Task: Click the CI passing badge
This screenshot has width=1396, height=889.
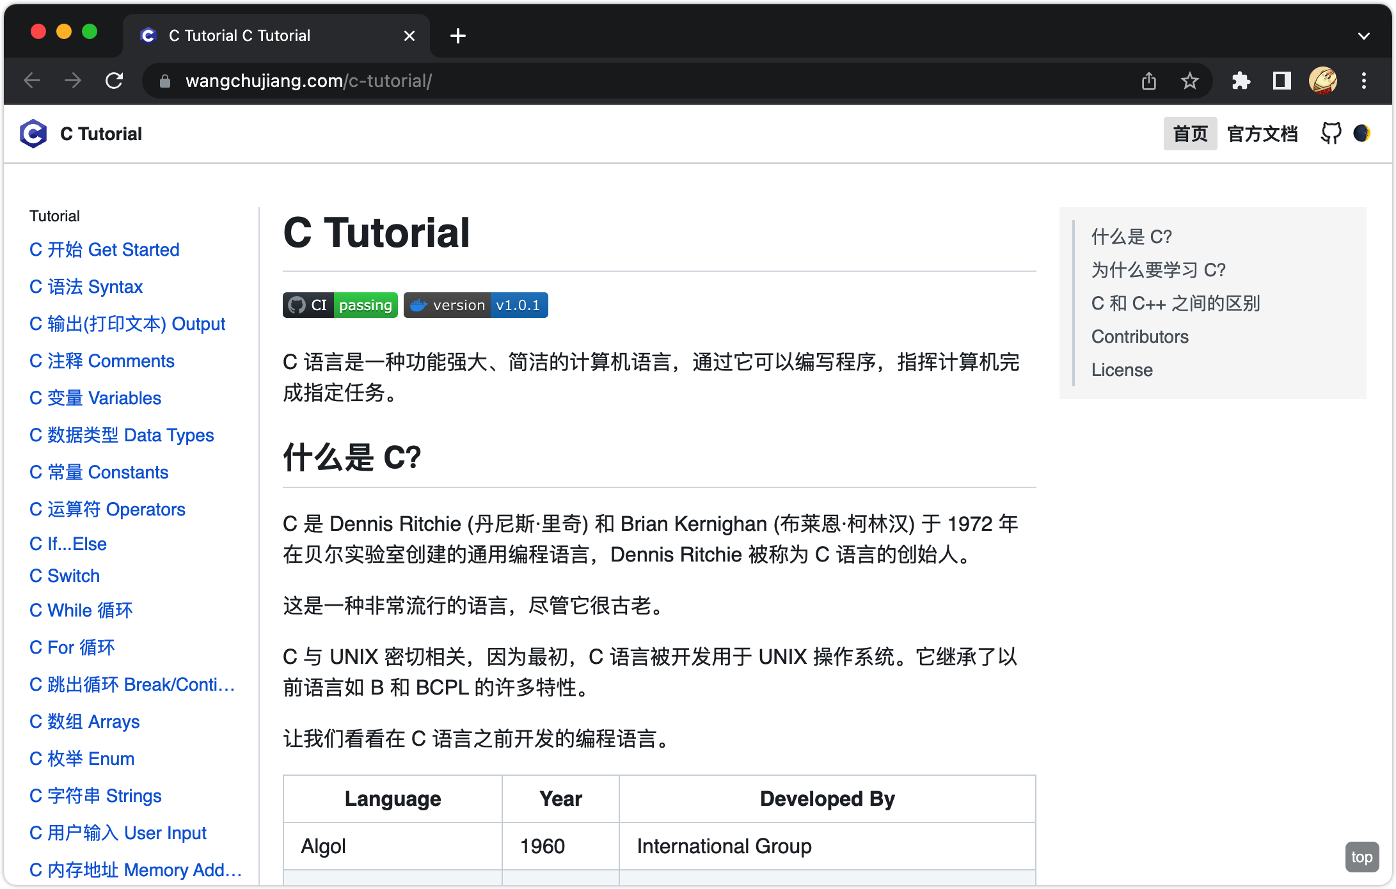Action: pyautogui.click(x=340, y=305)
